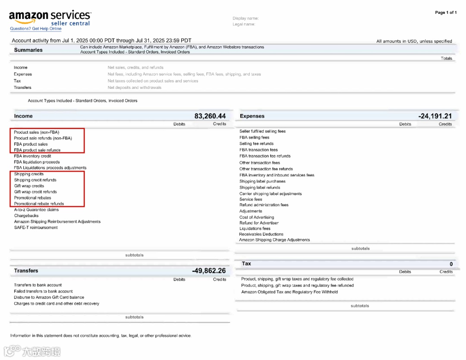Image resolution: width=466 pixels, height=360 pixels.
Task: Select the Income total 83,260.44
Action: pos(210,116)
